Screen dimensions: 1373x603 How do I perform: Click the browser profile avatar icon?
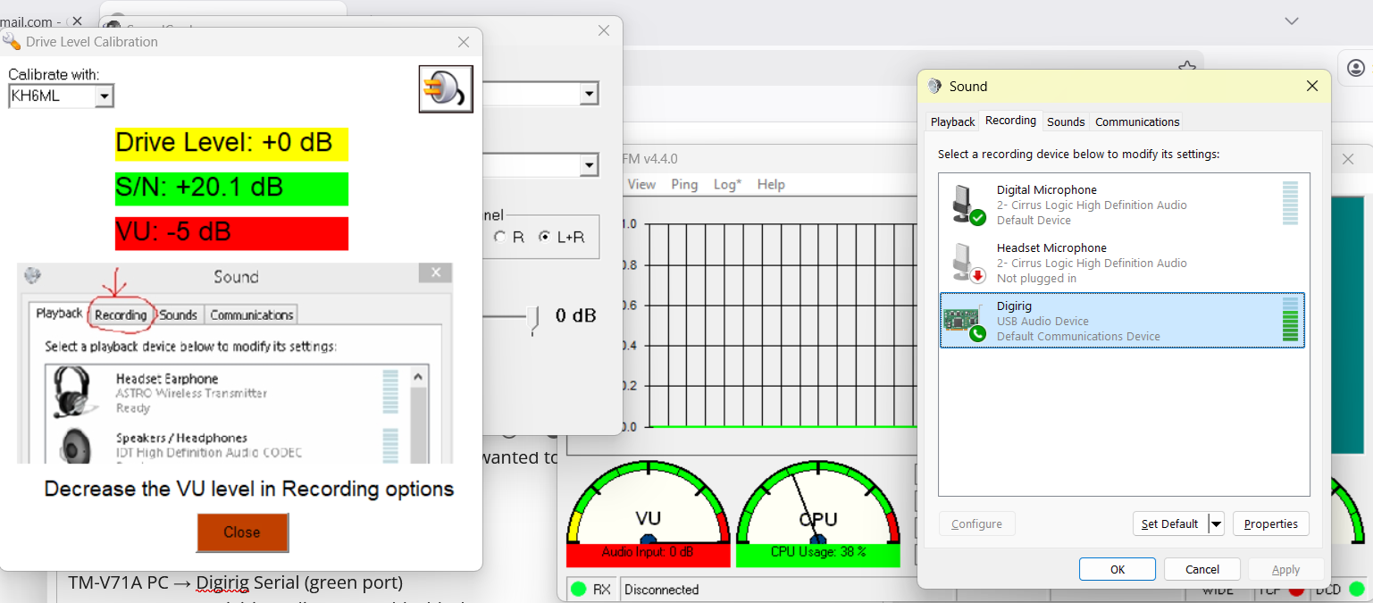point(1355,68)
